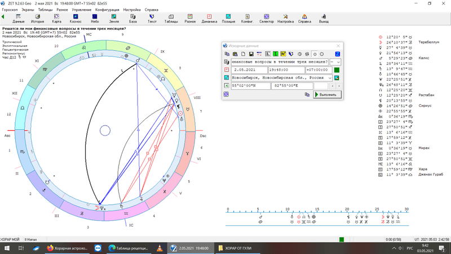451x254 pixels.
Task: Click the Космос toolbar icon
Action: 76,19
